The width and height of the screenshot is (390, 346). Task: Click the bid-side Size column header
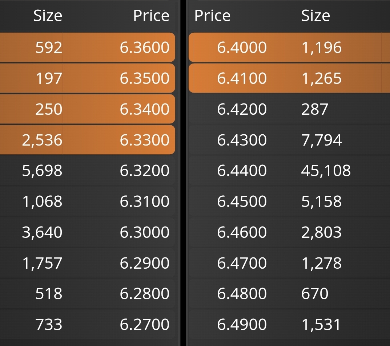pyautogui.click(x=48, y=16)
